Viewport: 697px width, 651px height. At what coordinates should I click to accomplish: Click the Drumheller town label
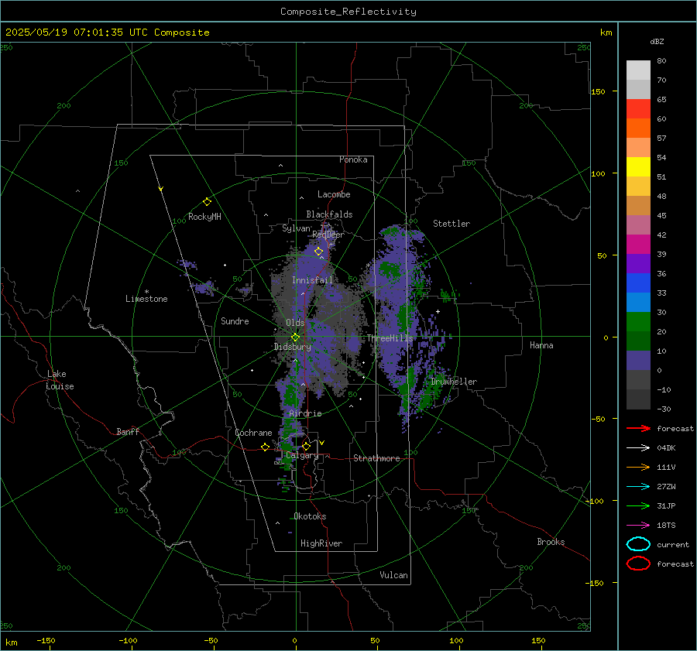[x=454, y=382]
